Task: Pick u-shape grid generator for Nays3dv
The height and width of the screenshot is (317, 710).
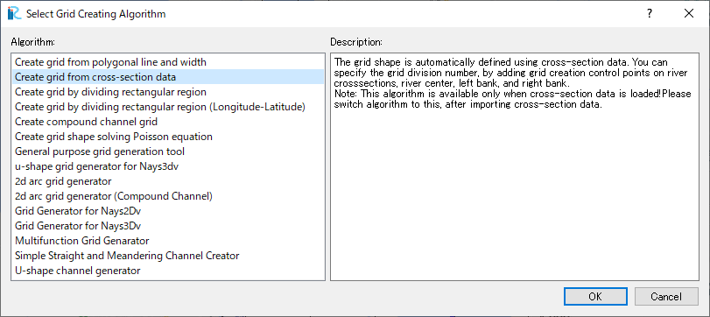Action: (168, 166)
